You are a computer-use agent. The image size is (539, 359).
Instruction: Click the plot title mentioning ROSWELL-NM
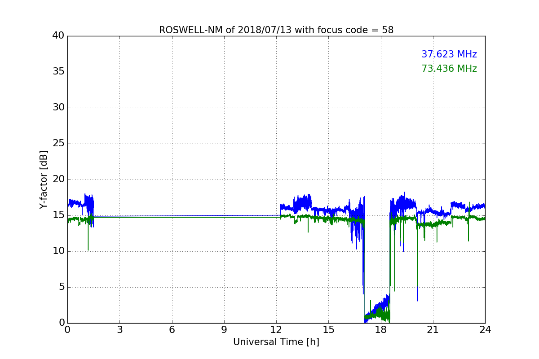tap(276, 30)
